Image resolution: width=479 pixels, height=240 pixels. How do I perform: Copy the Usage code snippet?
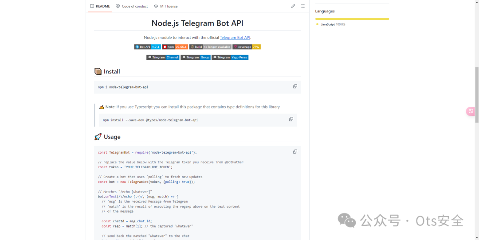(295, 151)
